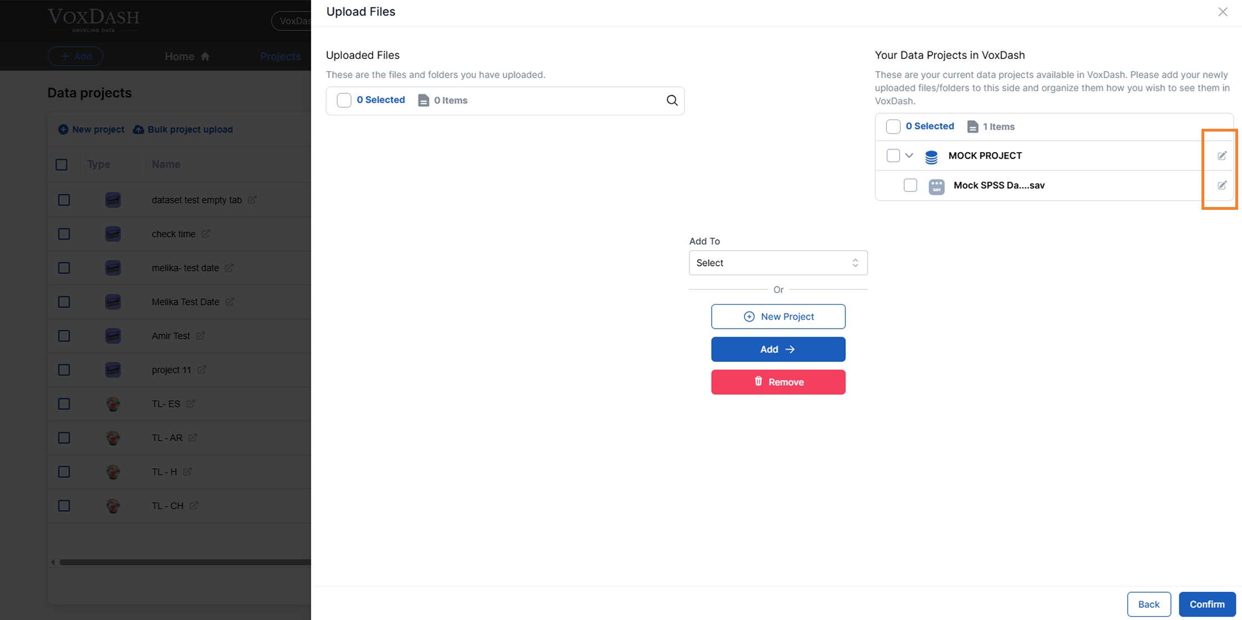Click the .sav file icon for Mock SPSS file

(x=936, y=186)
